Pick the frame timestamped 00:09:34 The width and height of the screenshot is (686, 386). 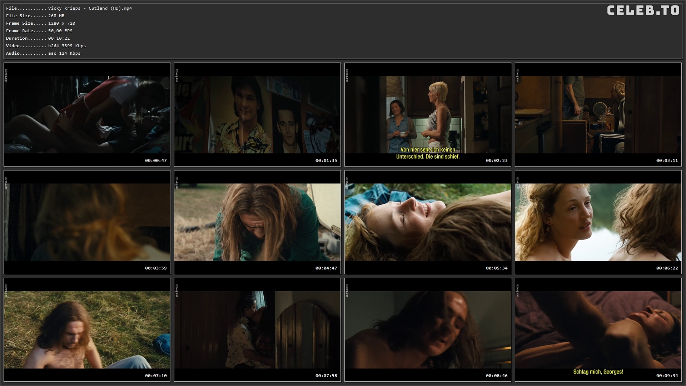coord(598,330)
